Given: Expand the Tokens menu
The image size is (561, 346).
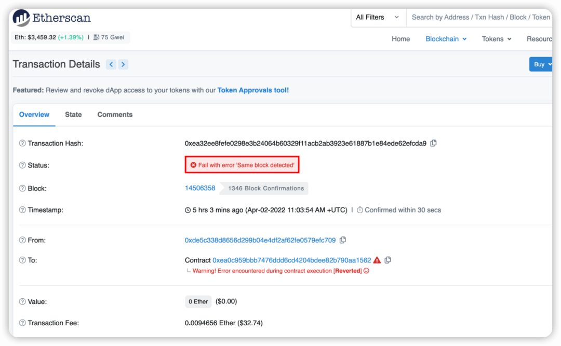Looking at the screenshot, I should click(497, 39).
